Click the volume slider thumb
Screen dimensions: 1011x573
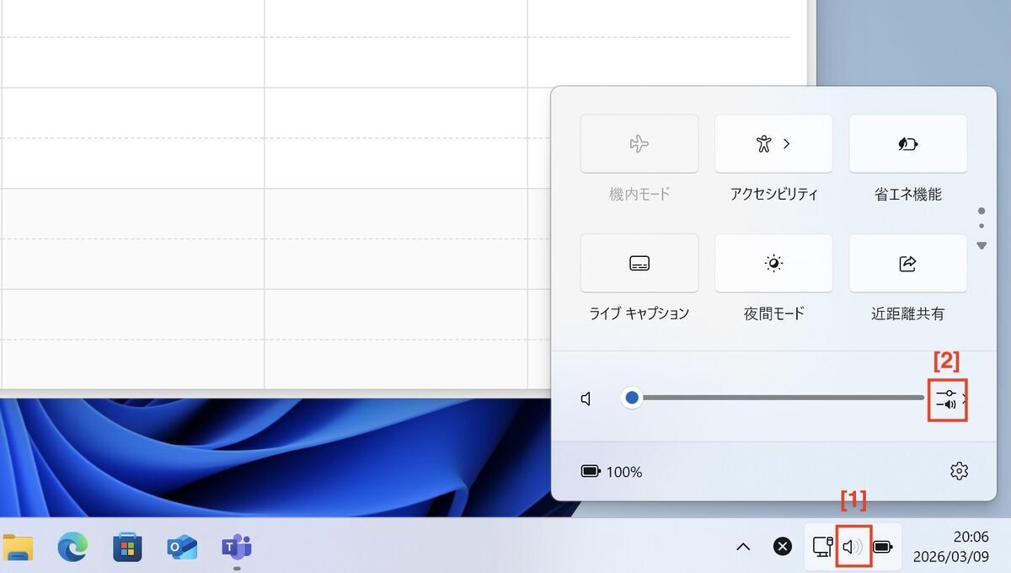pyautogui.click(x=631, y=398)
